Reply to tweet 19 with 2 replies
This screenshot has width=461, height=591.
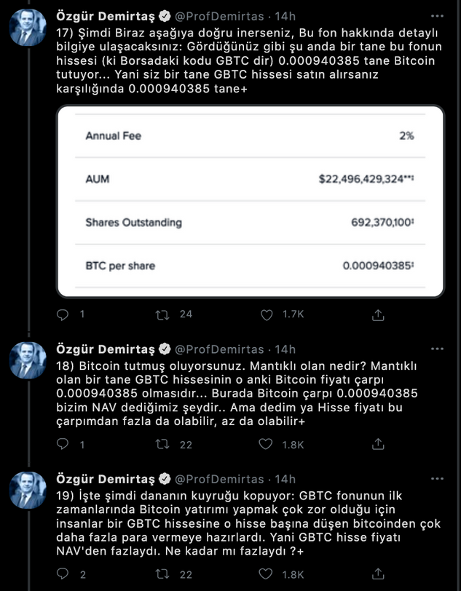click(63, 574)
